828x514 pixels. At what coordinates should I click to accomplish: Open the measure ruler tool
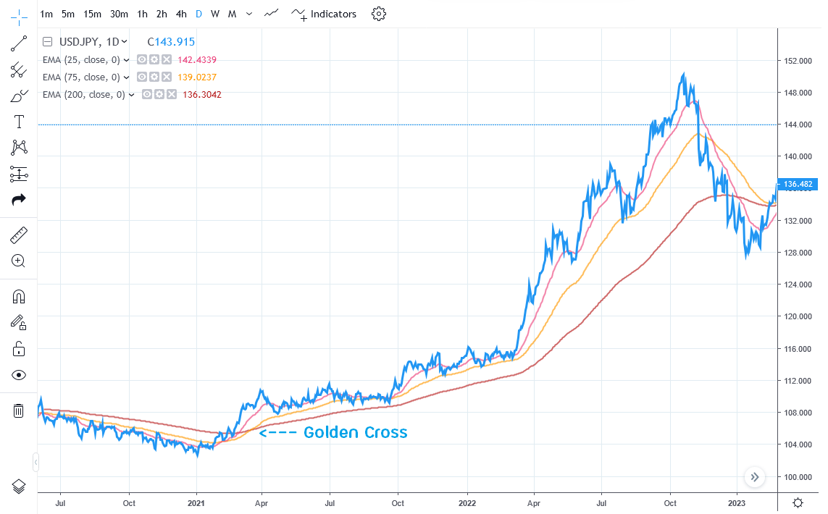[x=19, y=235]
